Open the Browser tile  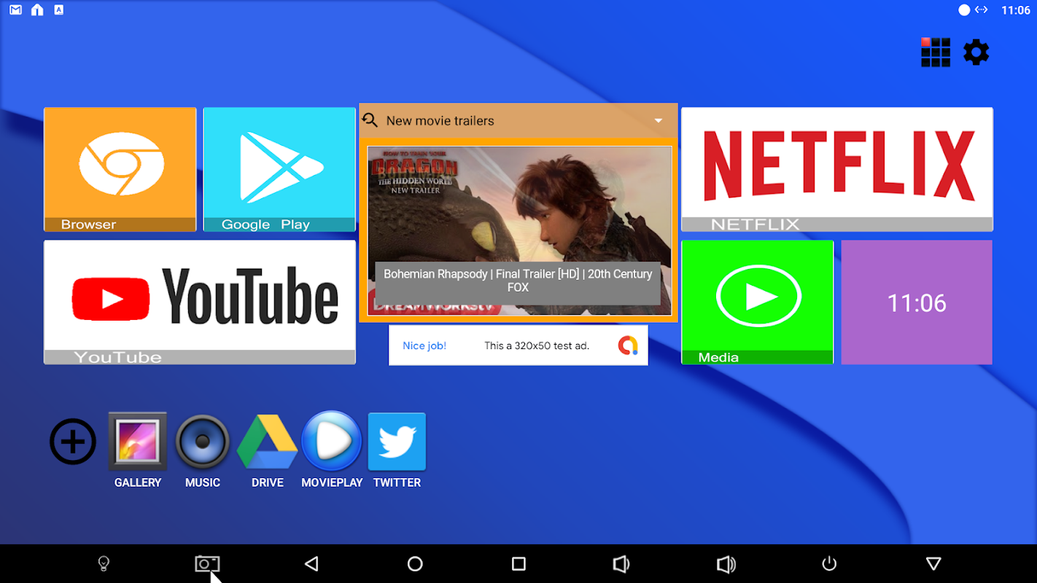coord(120,170)
